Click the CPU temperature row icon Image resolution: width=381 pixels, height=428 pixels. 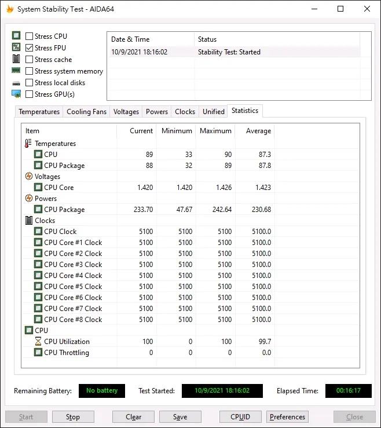coord(38,154)
